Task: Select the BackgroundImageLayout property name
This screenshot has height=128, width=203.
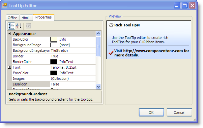Action: (31, 50)
